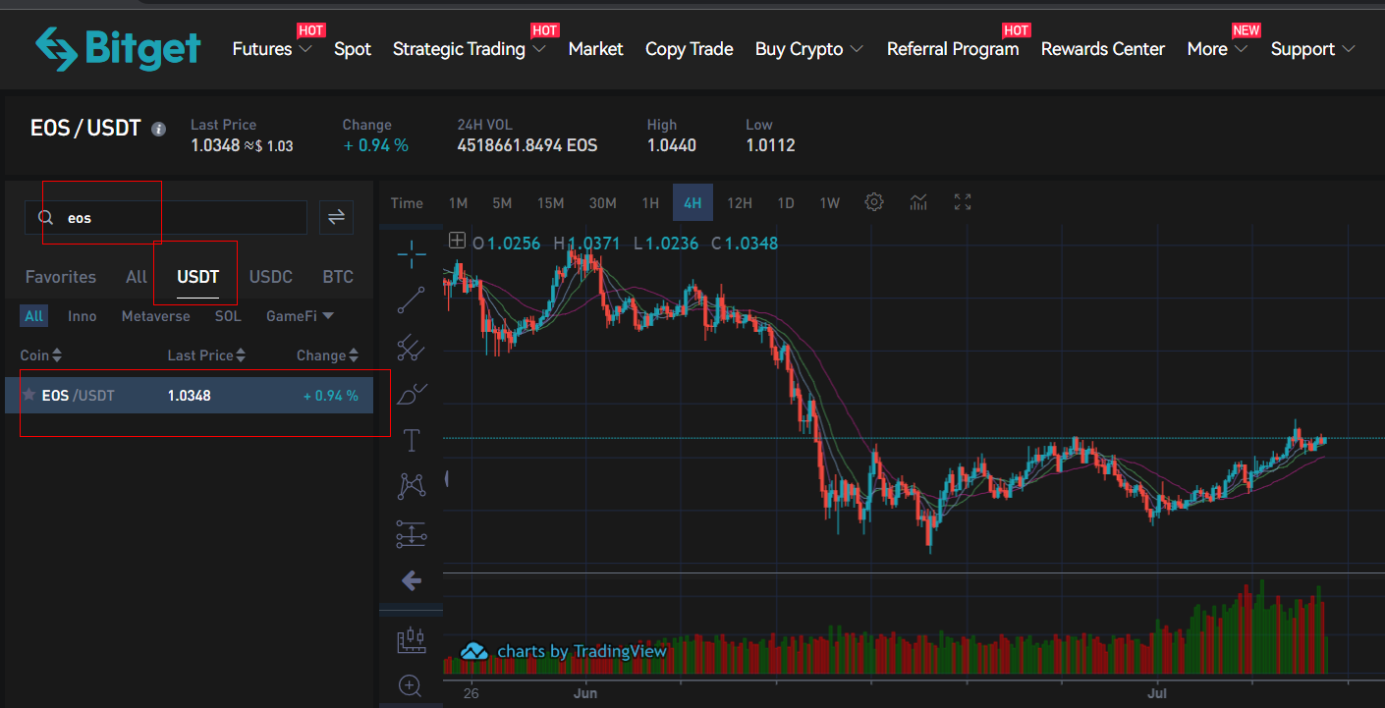
Task: Open the Buy Crypto dropdown
Action: [x=809, y=49]
